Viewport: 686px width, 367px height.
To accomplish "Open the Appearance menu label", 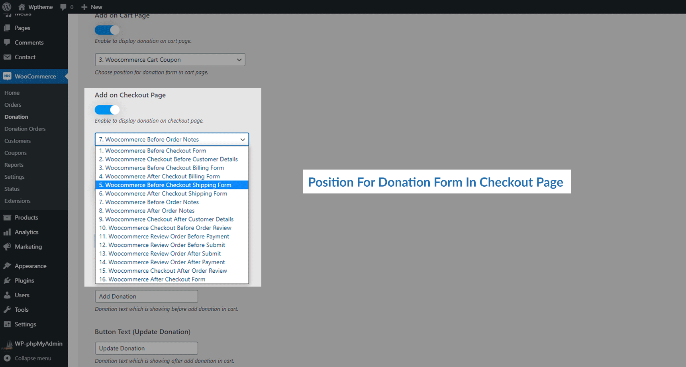I will pyautogui.click(x=31, y=266).
